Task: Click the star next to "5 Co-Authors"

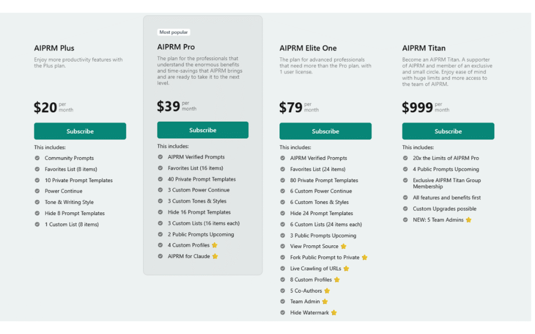Action: pos(327,291)
